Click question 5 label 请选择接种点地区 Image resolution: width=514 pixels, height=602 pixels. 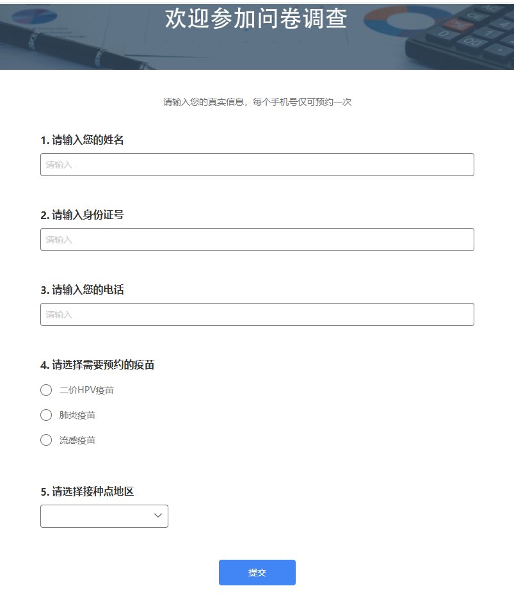87,492
